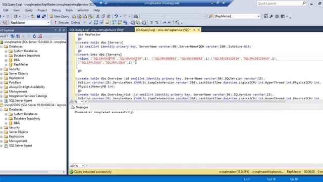Screen dimensions: 323x182
Task: Select the srvsql2008r2 server node
Action: coord(35,105)
